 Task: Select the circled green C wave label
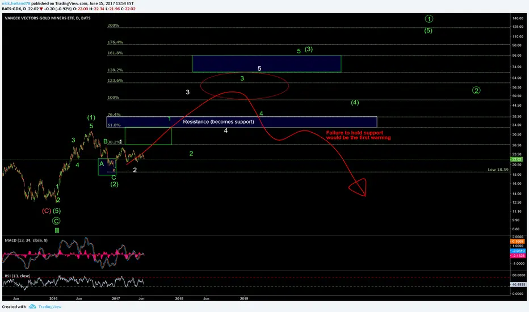point(56,221)
